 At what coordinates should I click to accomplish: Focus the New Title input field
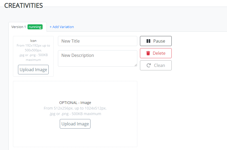tap(97, 41)
